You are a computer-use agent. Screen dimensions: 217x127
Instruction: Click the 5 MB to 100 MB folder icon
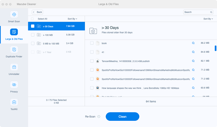pyautogui.click(x=39, y=43)
